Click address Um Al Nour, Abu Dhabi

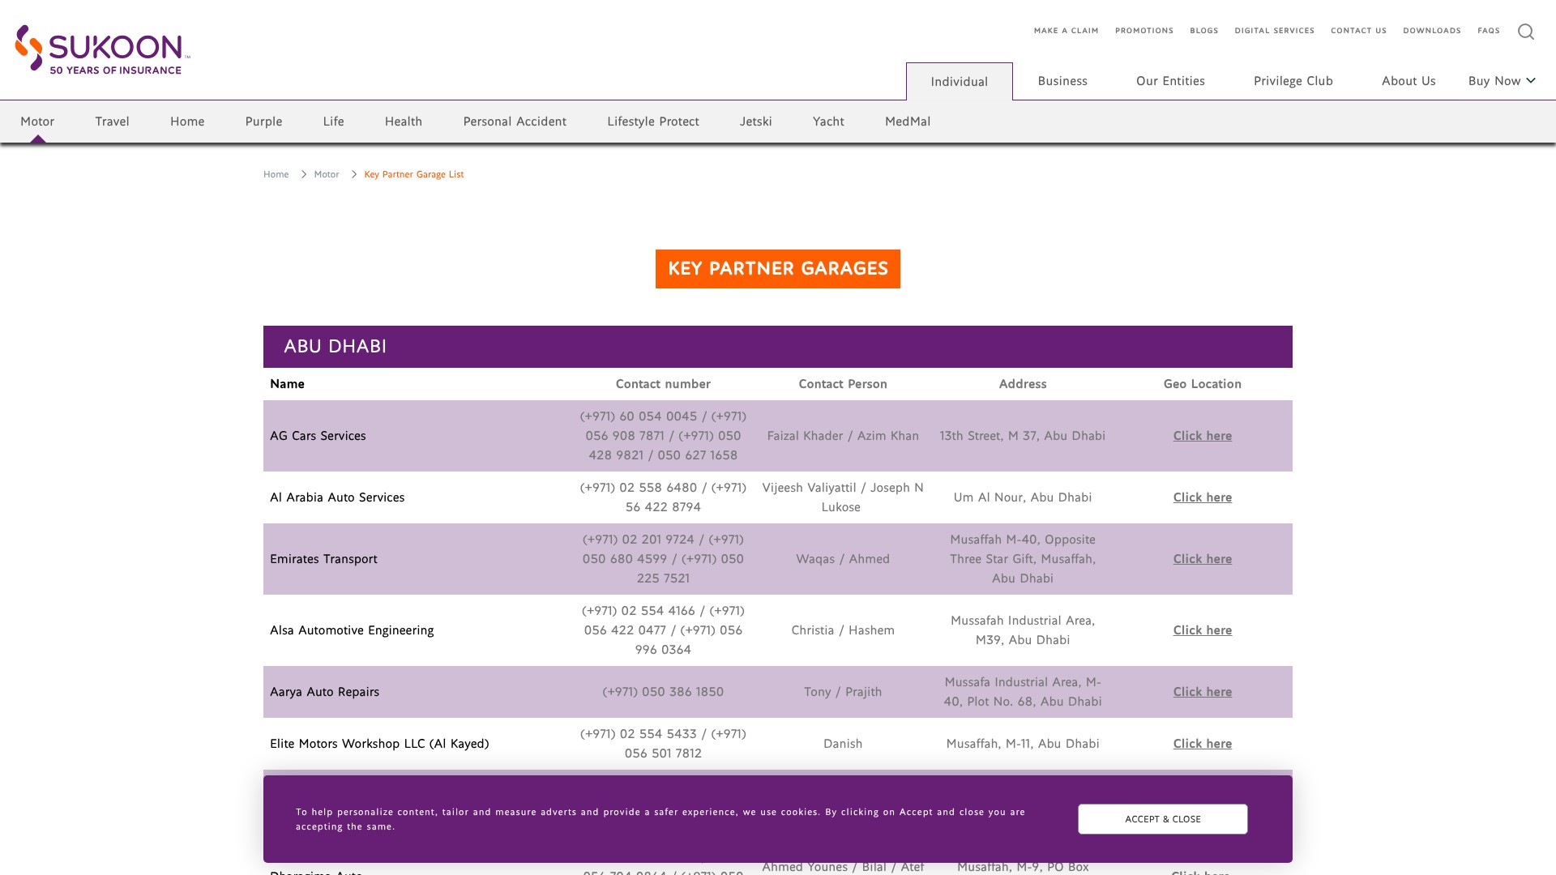click(x=1023, y=497)
